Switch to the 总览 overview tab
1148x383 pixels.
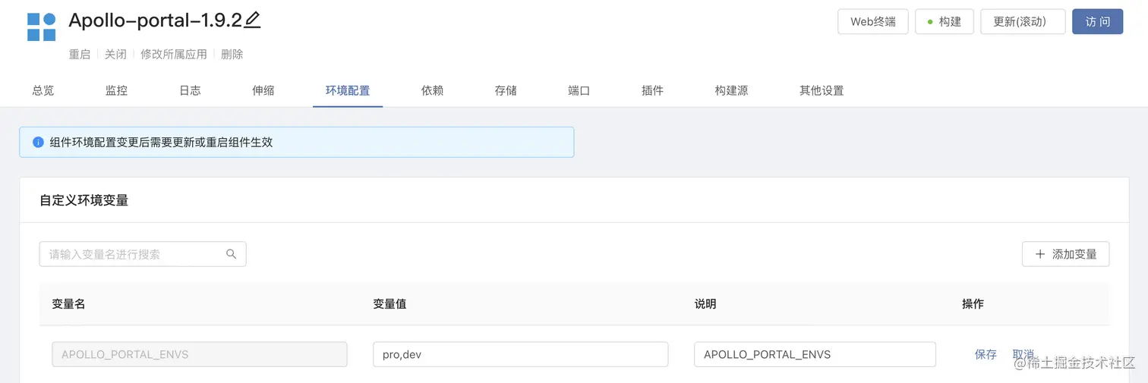point(43,90)
